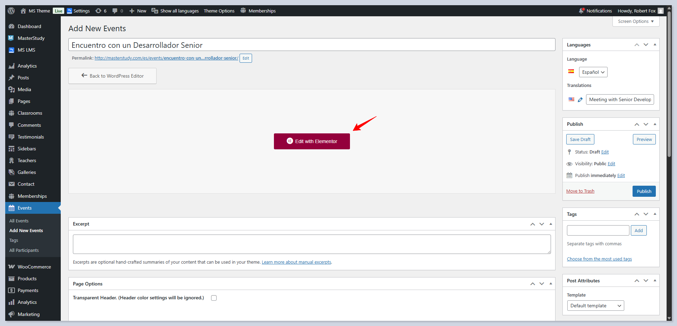677x326 pixels.
Task: Toggle the Tags panel collapse arrow
Action: pos(655,214)
